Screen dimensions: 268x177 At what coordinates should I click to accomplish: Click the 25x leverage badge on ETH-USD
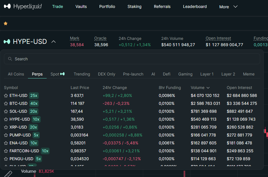pos(34,96)
